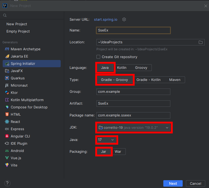Browse location with folder icon
This screenshot has width=209, height=188.
click(200, 42)
